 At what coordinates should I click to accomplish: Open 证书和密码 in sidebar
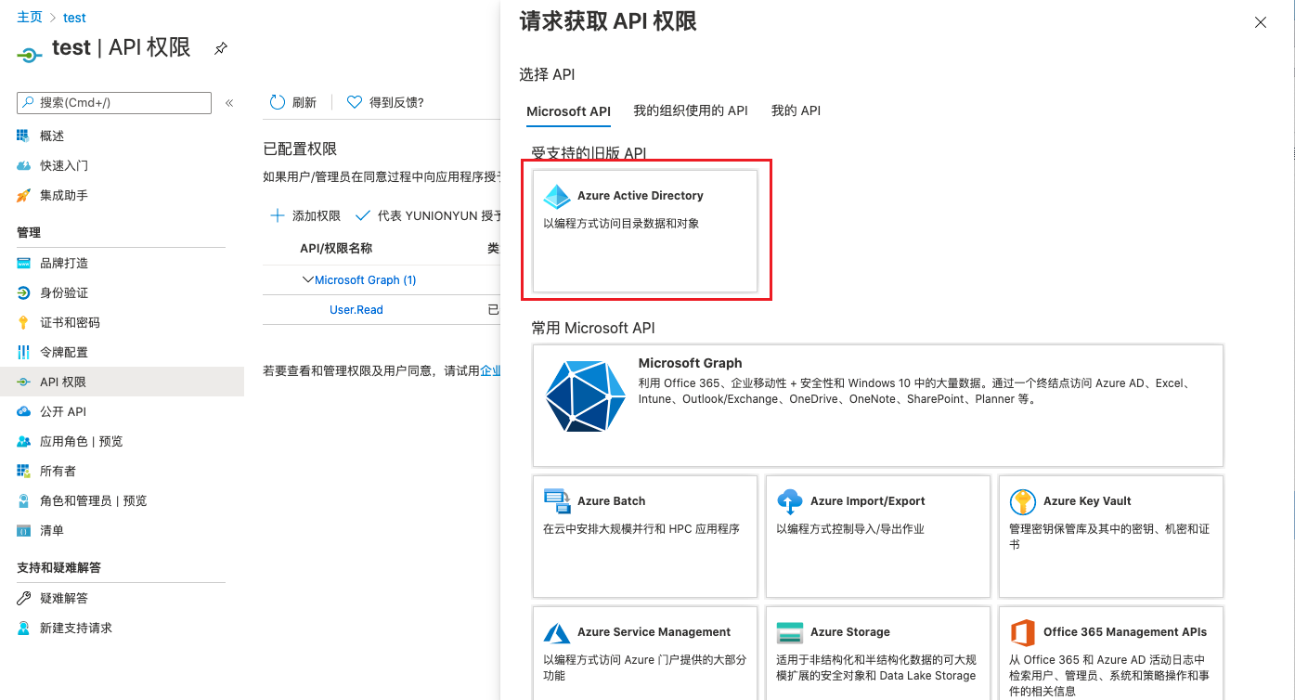click(70, 322)
